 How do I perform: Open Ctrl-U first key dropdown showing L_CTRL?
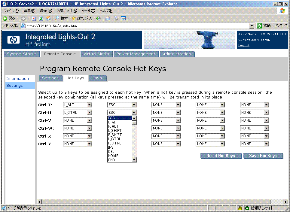click(77, 113)
